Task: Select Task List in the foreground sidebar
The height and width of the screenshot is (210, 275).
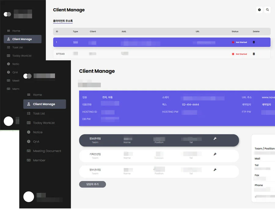Action: click(39, 114)
